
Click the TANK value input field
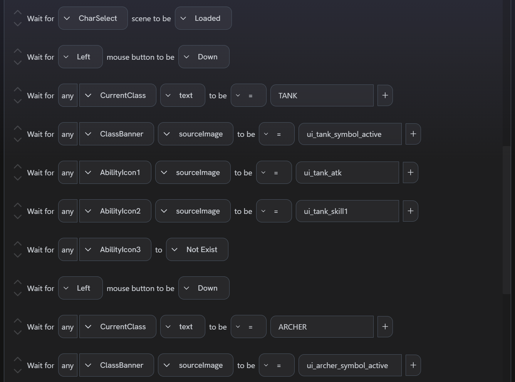(x=322, y=95)
